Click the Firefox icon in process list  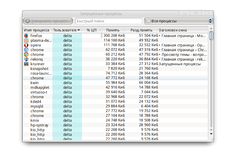coord(26,36)
